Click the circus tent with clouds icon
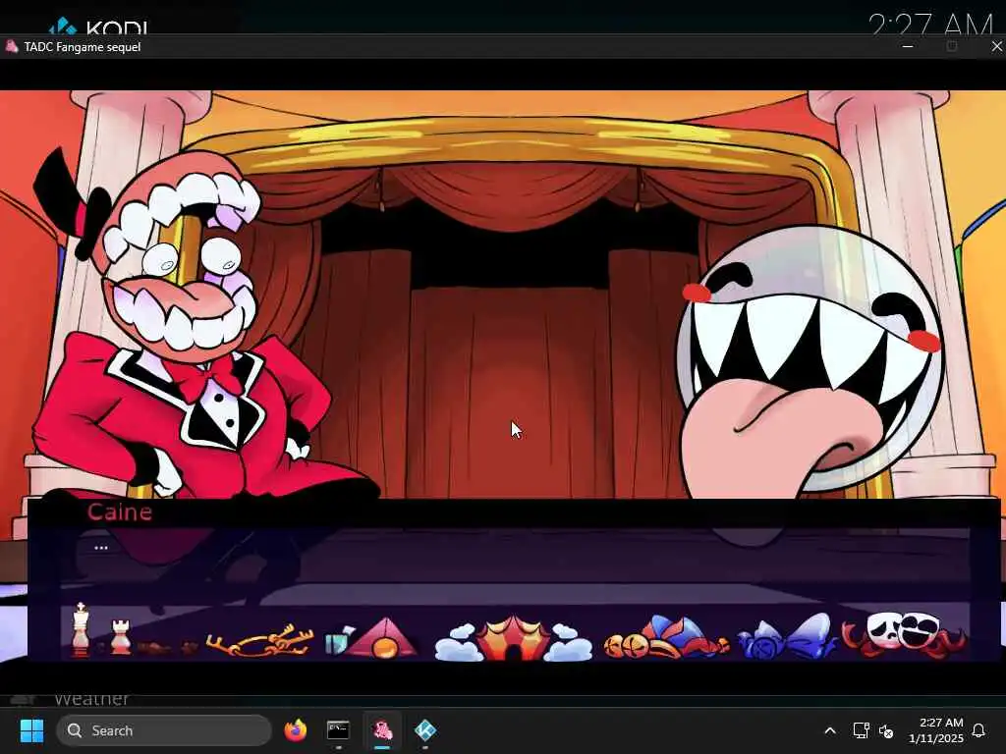This screenshot has height=754, width=1006. (513, 638)
